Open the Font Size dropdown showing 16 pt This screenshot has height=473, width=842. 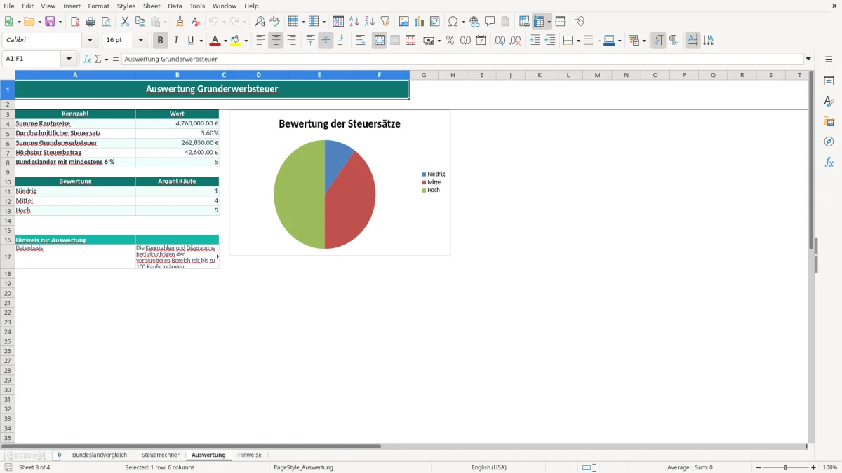140,41
